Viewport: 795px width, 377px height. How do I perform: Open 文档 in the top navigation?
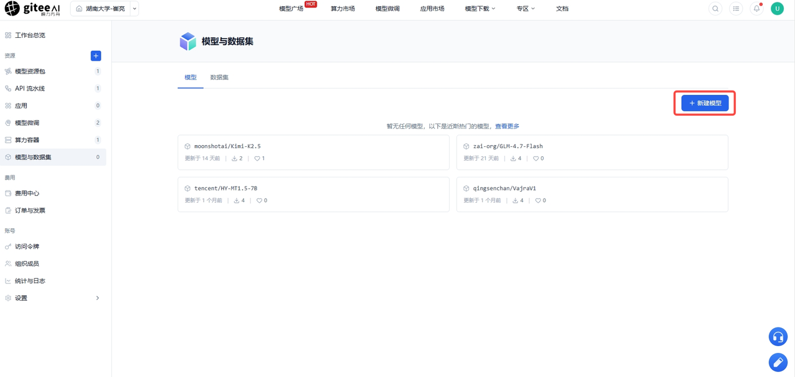tap(562, 9)
